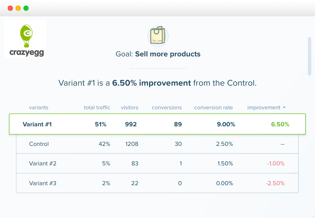Click the red -2.50% improvement value
Image resolution: width=315 pixels, height=218 pixels.
coord(275,183)
